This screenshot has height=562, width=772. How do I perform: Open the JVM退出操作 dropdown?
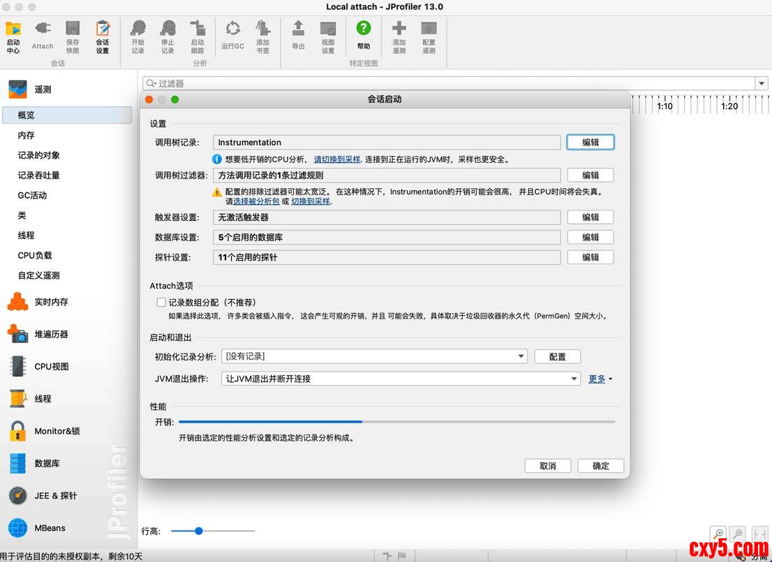[574, 379]
